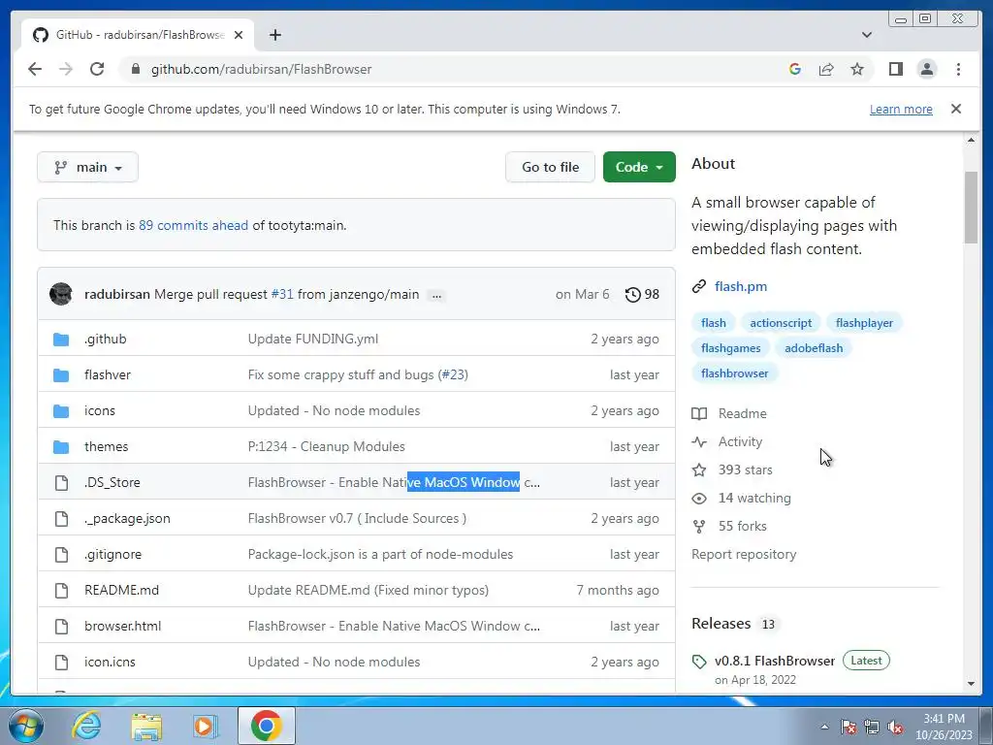
Task: Go back with the browser back arrow
Action: [35, 69]
